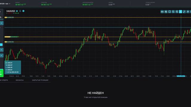Click the margin value 0.00 USD
The width and height of the screenshot is (191, 107).
coord(112,5)
